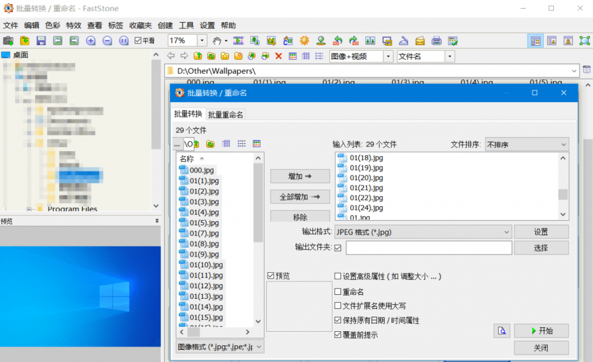The height and width of the screenshot is (362, 593).
Task: Click the 移除 remove button
Action: click(x=300, y=217)
